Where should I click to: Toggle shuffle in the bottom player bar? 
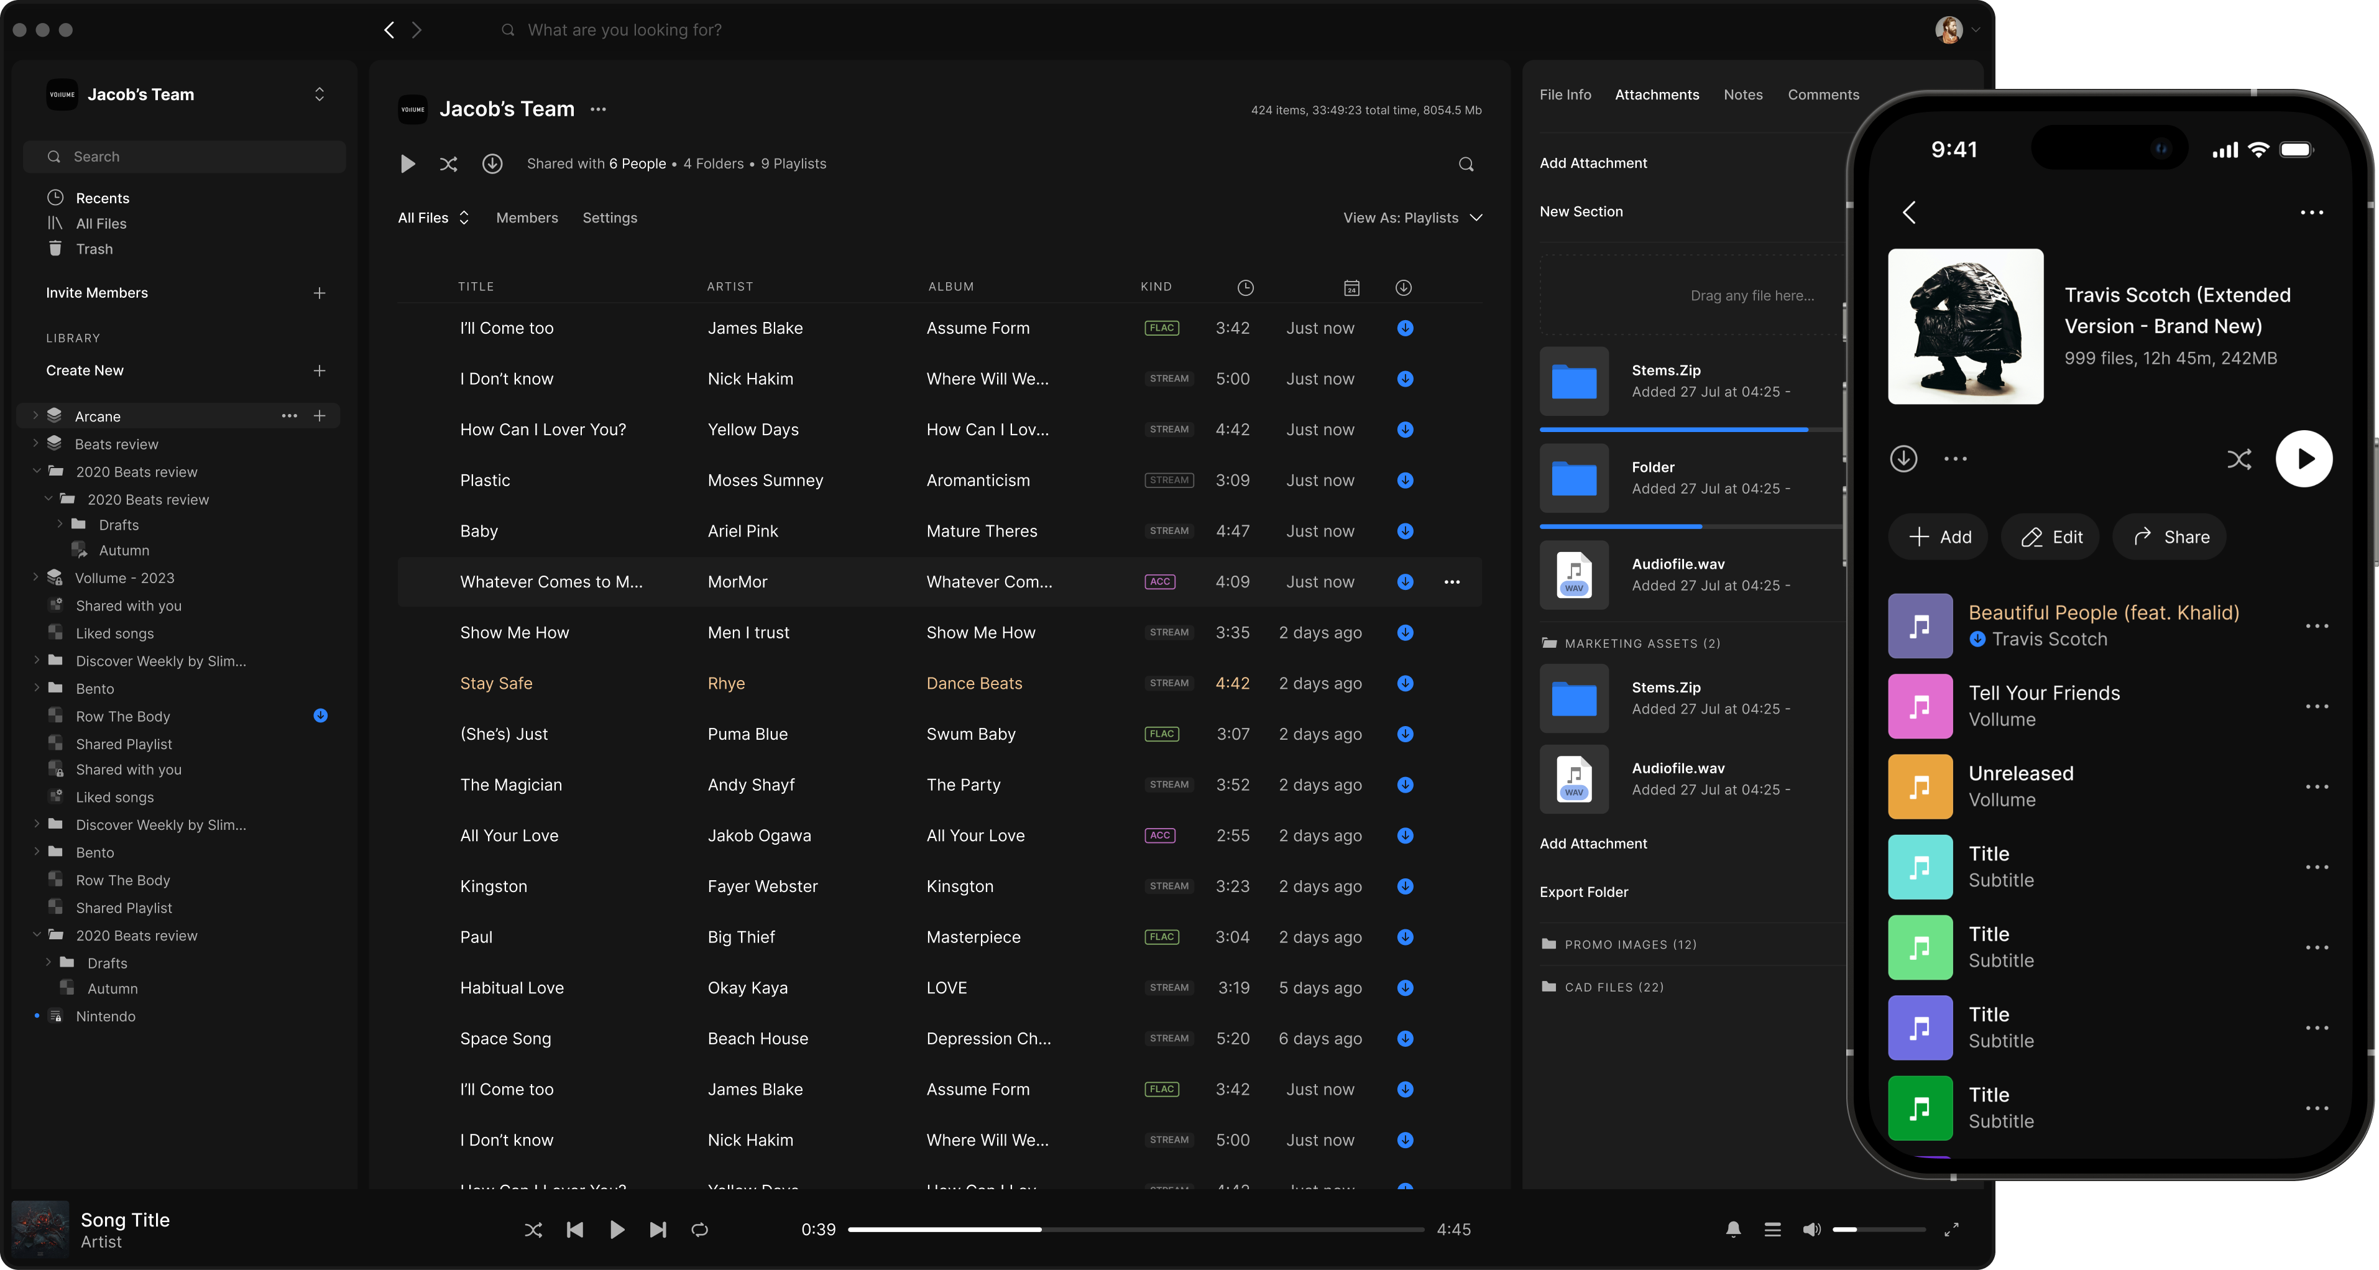[x=533, y=1230]
